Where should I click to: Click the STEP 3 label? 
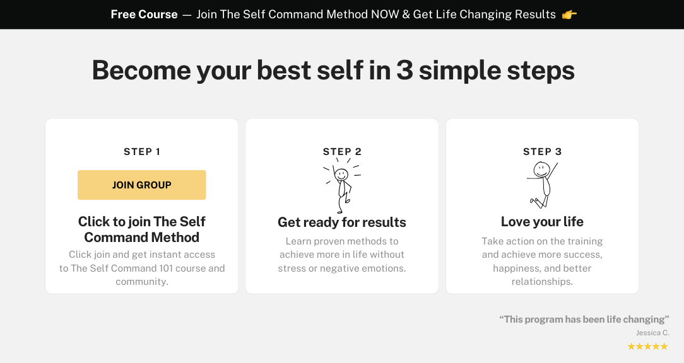tap(542, 151)
